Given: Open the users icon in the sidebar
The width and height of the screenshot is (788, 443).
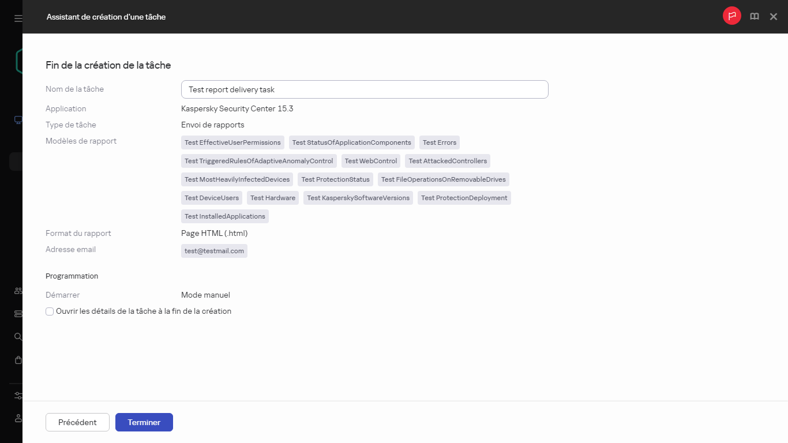Looking at the screenshot, I should tap(18, 291).
